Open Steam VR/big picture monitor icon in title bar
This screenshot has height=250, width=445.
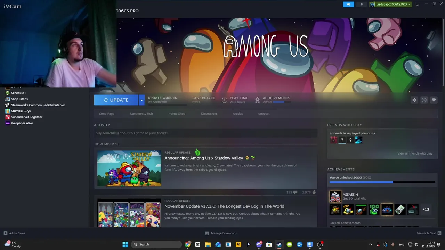click(x=418, y=4)
